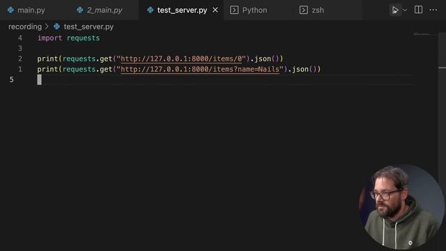This screenshot has width=446, height=251.
Task: Click the Python icon on main.py tab
Action: click(x=11, y=10)
